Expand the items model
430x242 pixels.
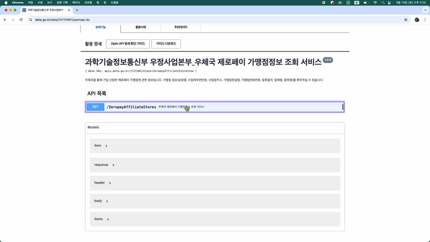click(x=214, y=219)
